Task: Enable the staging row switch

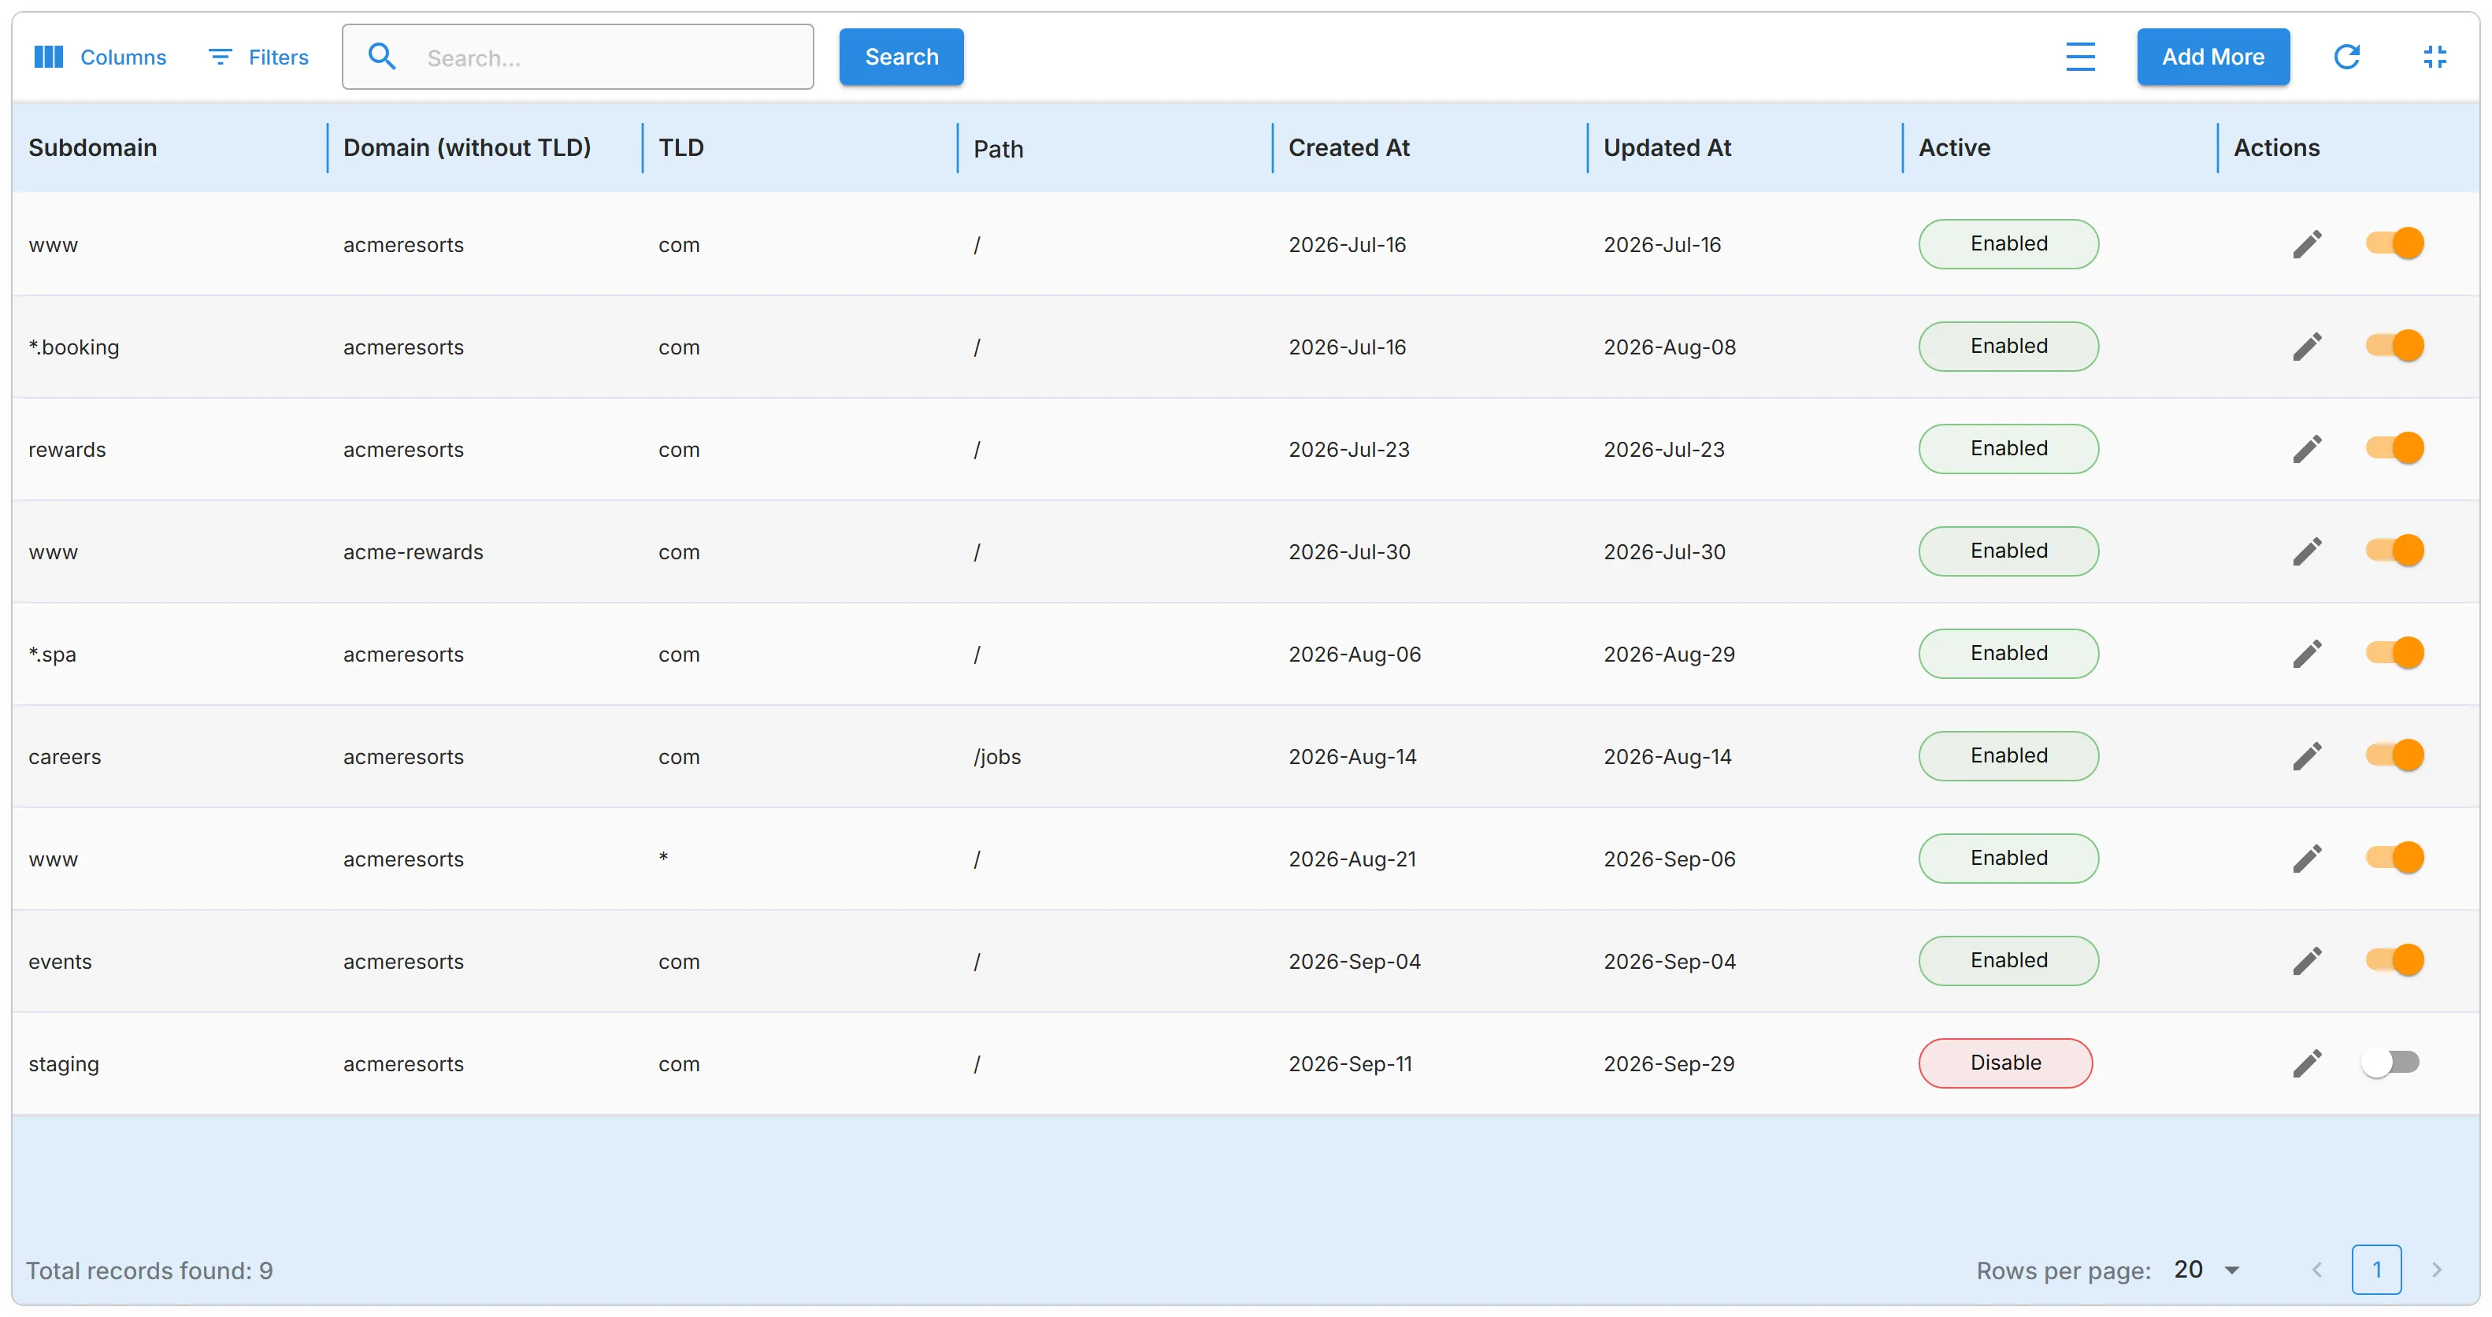Action: (x=2390, y=1063)
